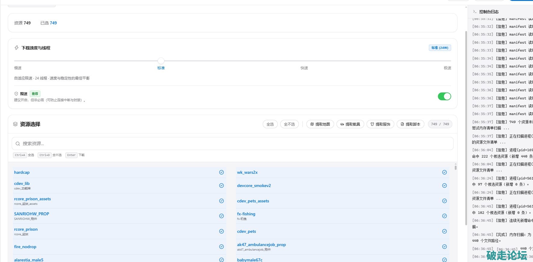
Task: Untick the rcore_prison_assets check circle
Action: tap(222, 201)
